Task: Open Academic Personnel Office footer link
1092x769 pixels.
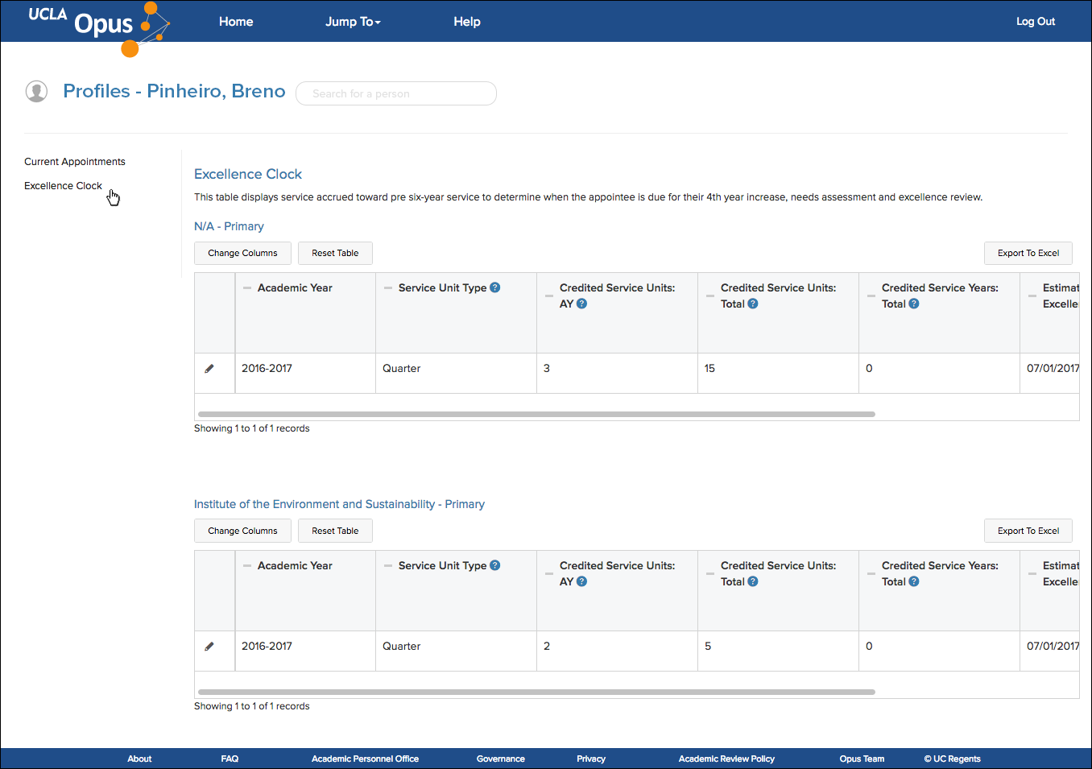Action: point(365,759)
